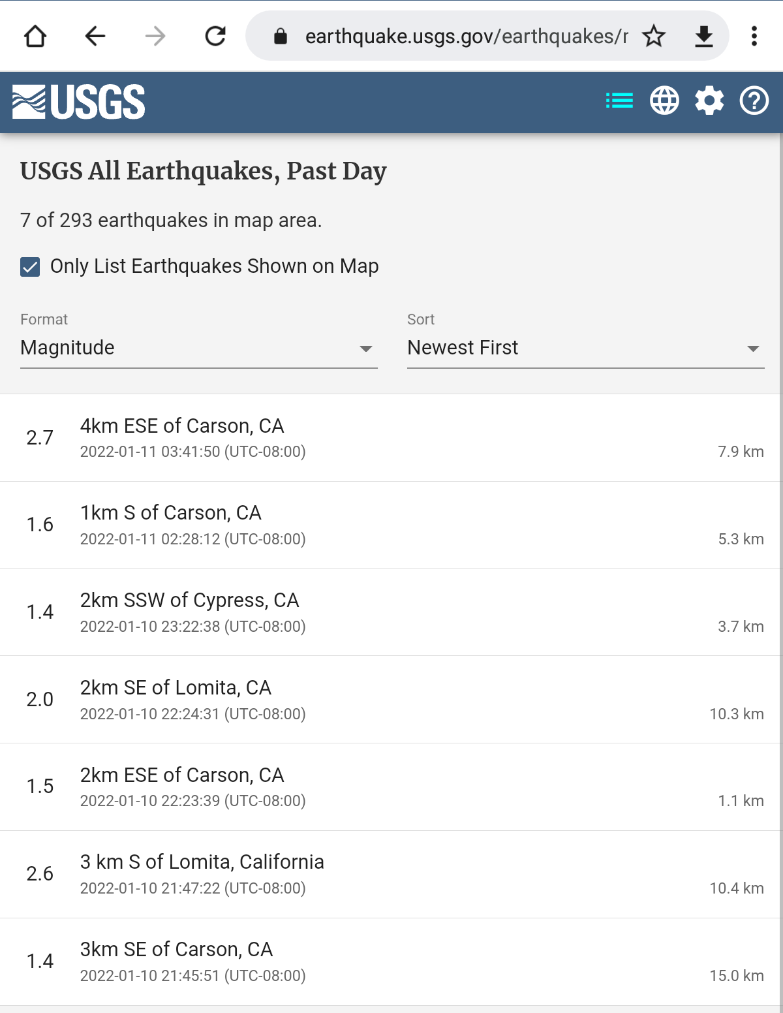783x1013 pixels.
Task: Expand the Sort Newest First dropdown
Action: [x=586, y=348]
